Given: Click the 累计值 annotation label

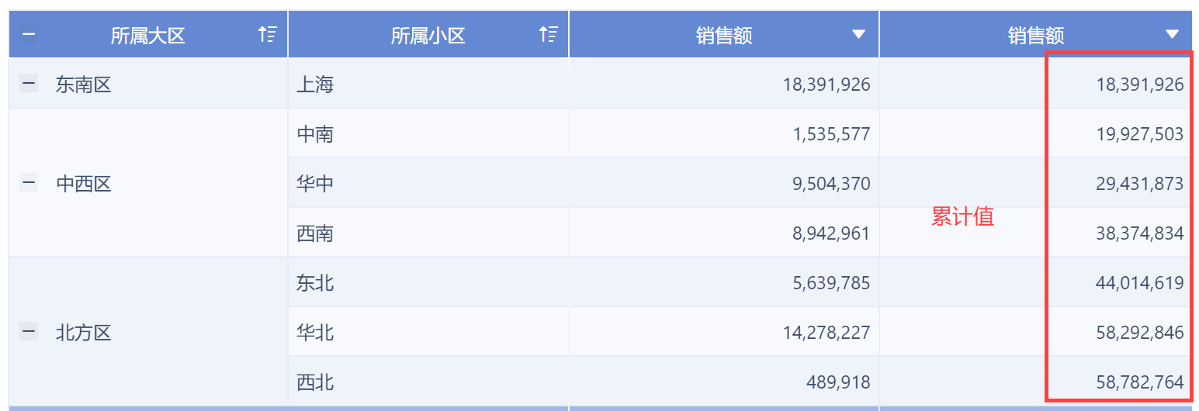Looking at the screenshot, I should point(962,216).
